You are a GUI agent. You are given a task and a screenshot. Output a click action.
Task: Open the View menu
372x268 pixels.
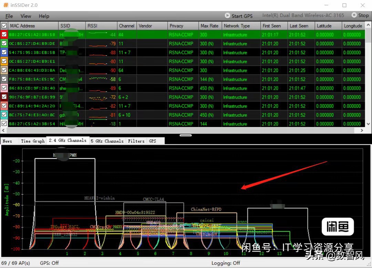[26, 16]
